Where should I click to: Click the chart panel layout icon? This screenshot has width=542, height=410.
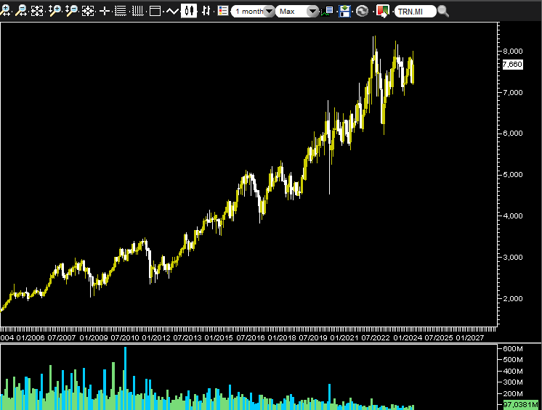155,11
